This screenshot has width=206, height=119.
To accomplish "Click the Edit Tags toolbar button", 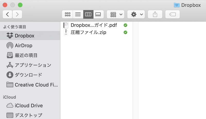I will [x=173, y=14].
